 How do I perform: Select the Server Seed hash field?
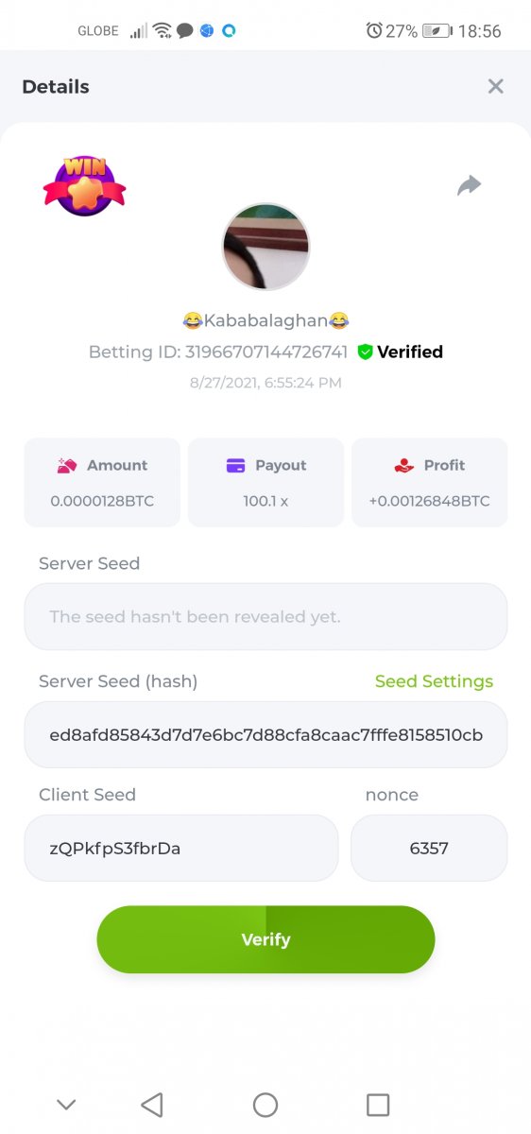point(265,734)
